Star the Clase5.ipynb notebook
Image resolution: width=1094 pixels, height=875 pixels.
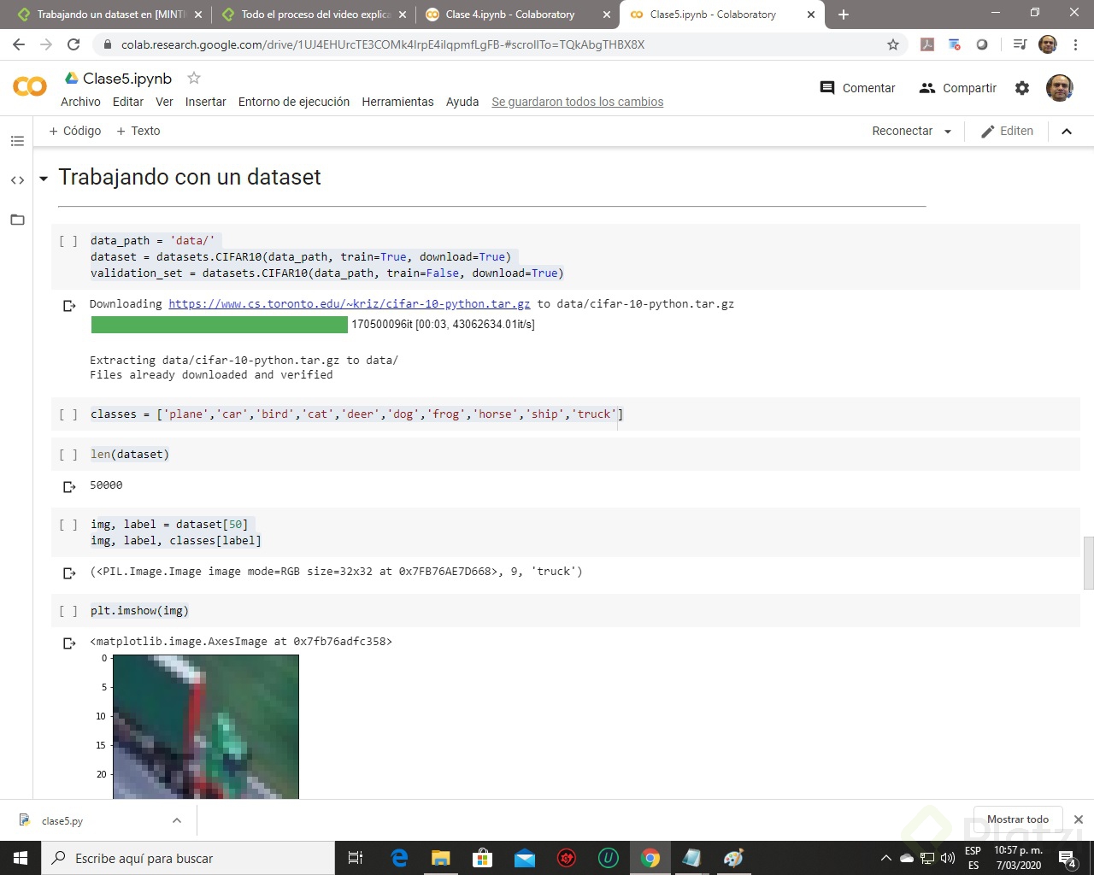[x=194, y=78]
